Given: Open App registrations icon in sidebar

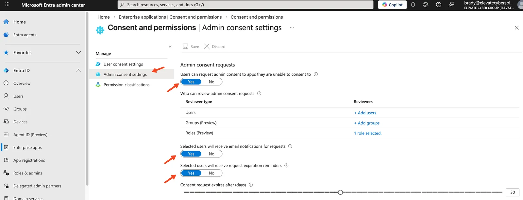Looking at the screenshot, I should point(6,160).
